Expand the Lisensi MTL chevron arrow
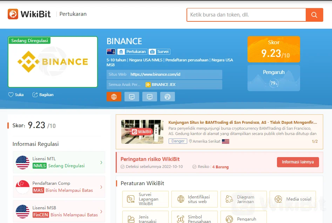332x223 pixels. [101, 162]
